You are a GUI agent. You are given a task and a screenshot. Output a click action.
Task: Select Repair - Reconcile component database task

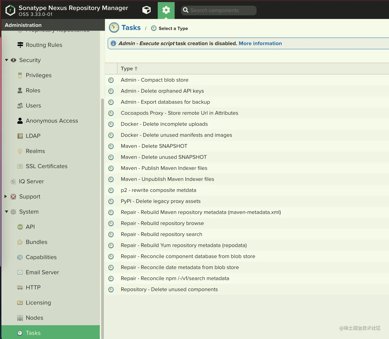tap(247, 257)
